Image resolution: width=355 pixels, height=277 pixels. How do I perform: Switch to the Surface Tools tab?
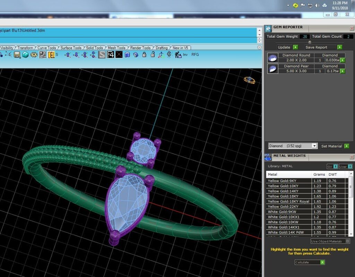[x=71, y=48]
